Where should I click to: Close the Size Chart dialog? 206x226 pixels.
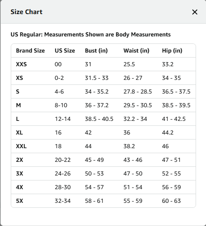pos(195,12)
